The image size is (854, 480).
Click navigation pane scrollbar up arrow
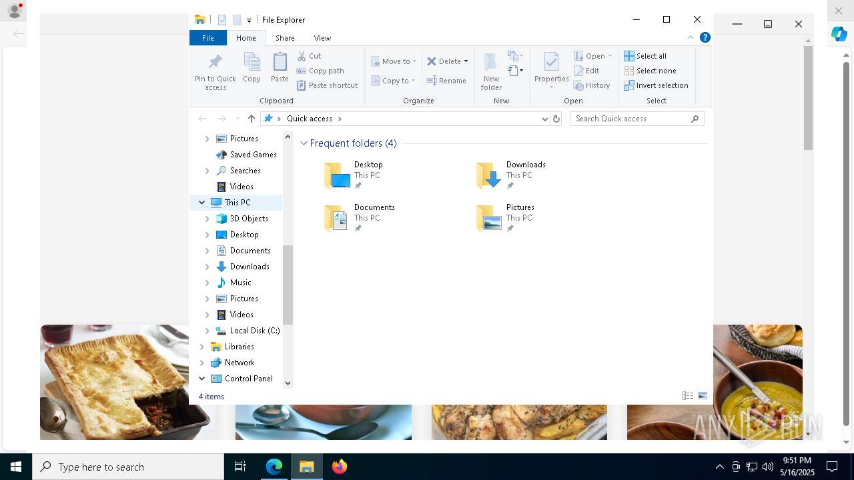(x=288, y=137)
